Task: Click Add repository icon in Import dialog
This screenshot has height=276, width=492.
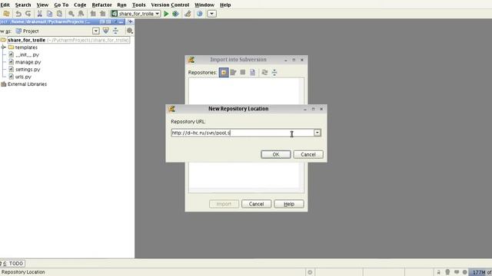Action: (224, 73)
